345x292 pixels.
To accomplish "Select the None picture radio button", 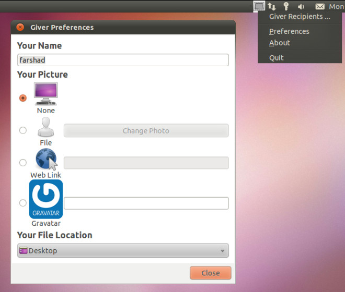I will coord(23,98).
